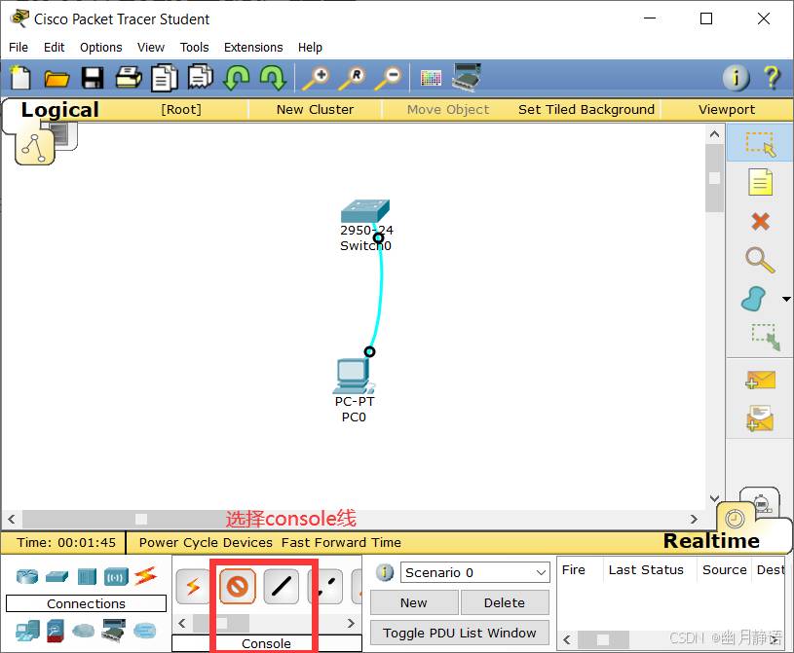Open the Scenario 0 dropdown
Viewport: 794px width, 653px height.
(475, 572)
